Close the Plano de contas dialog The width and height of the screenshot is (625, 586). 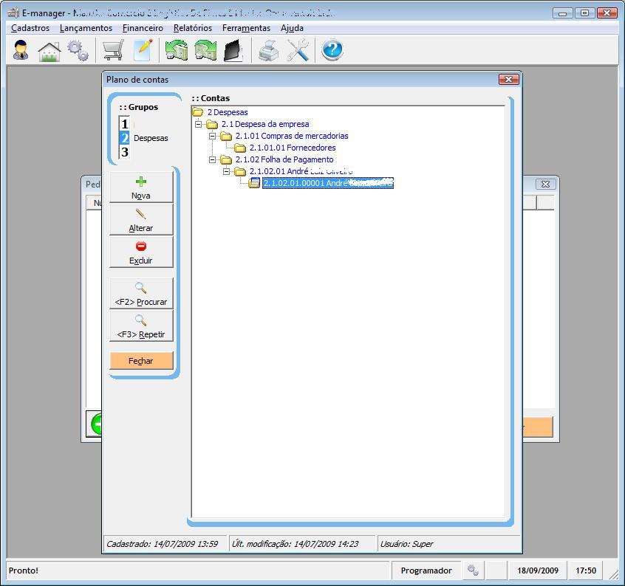[x=508, y=79]
